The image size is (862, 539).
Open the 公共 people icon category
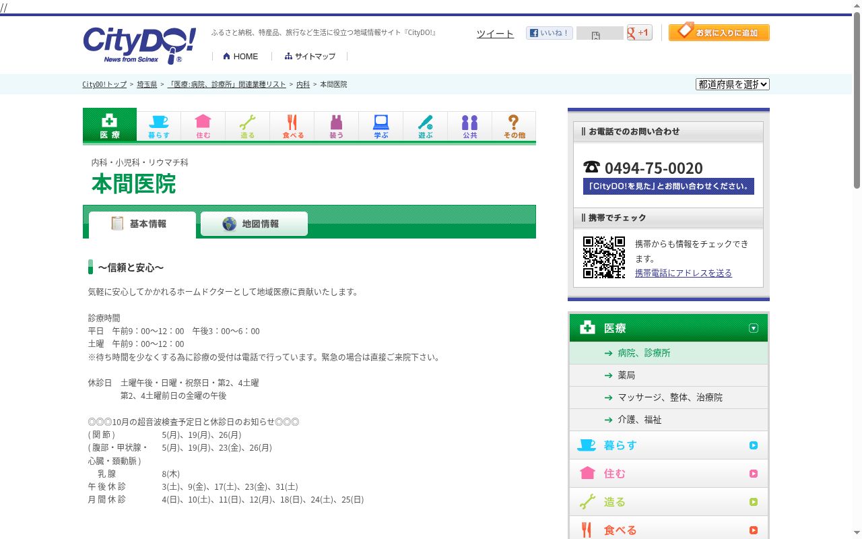[469, 127]
